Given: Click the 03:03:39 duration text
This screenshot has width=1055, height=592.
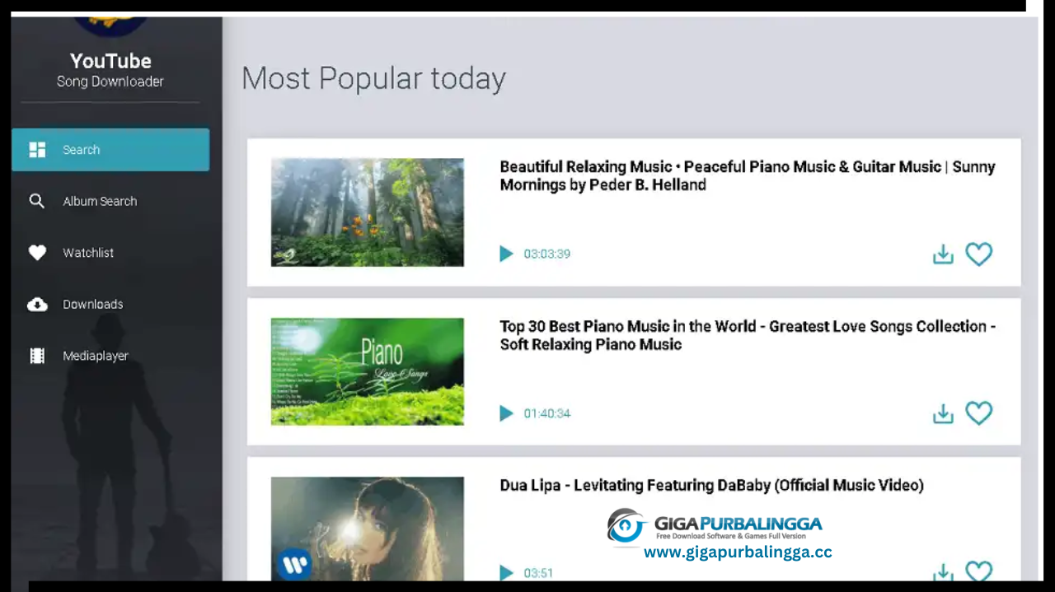Looking at the screenshot, I should point(547,254).
